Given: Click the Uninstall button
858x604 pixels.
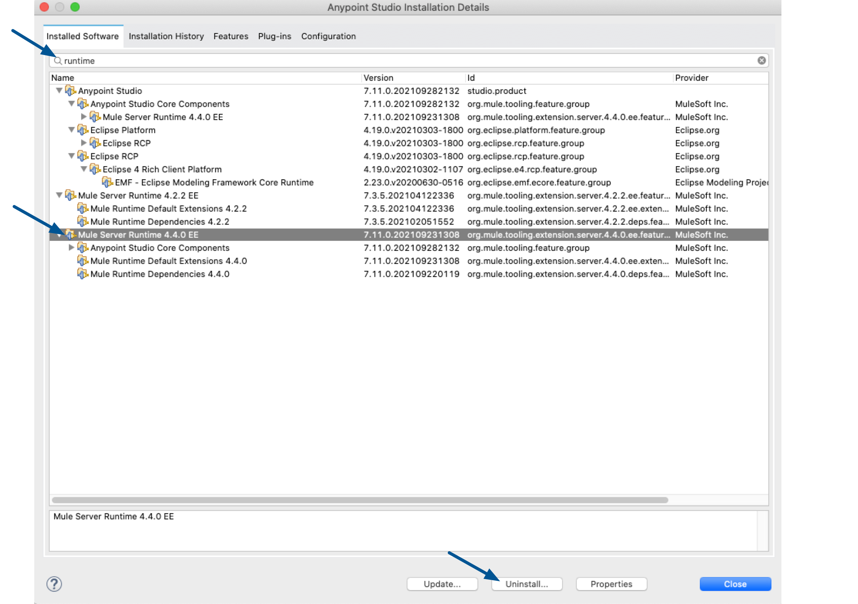Looking at the screenshot, I should tap(527, 584).
